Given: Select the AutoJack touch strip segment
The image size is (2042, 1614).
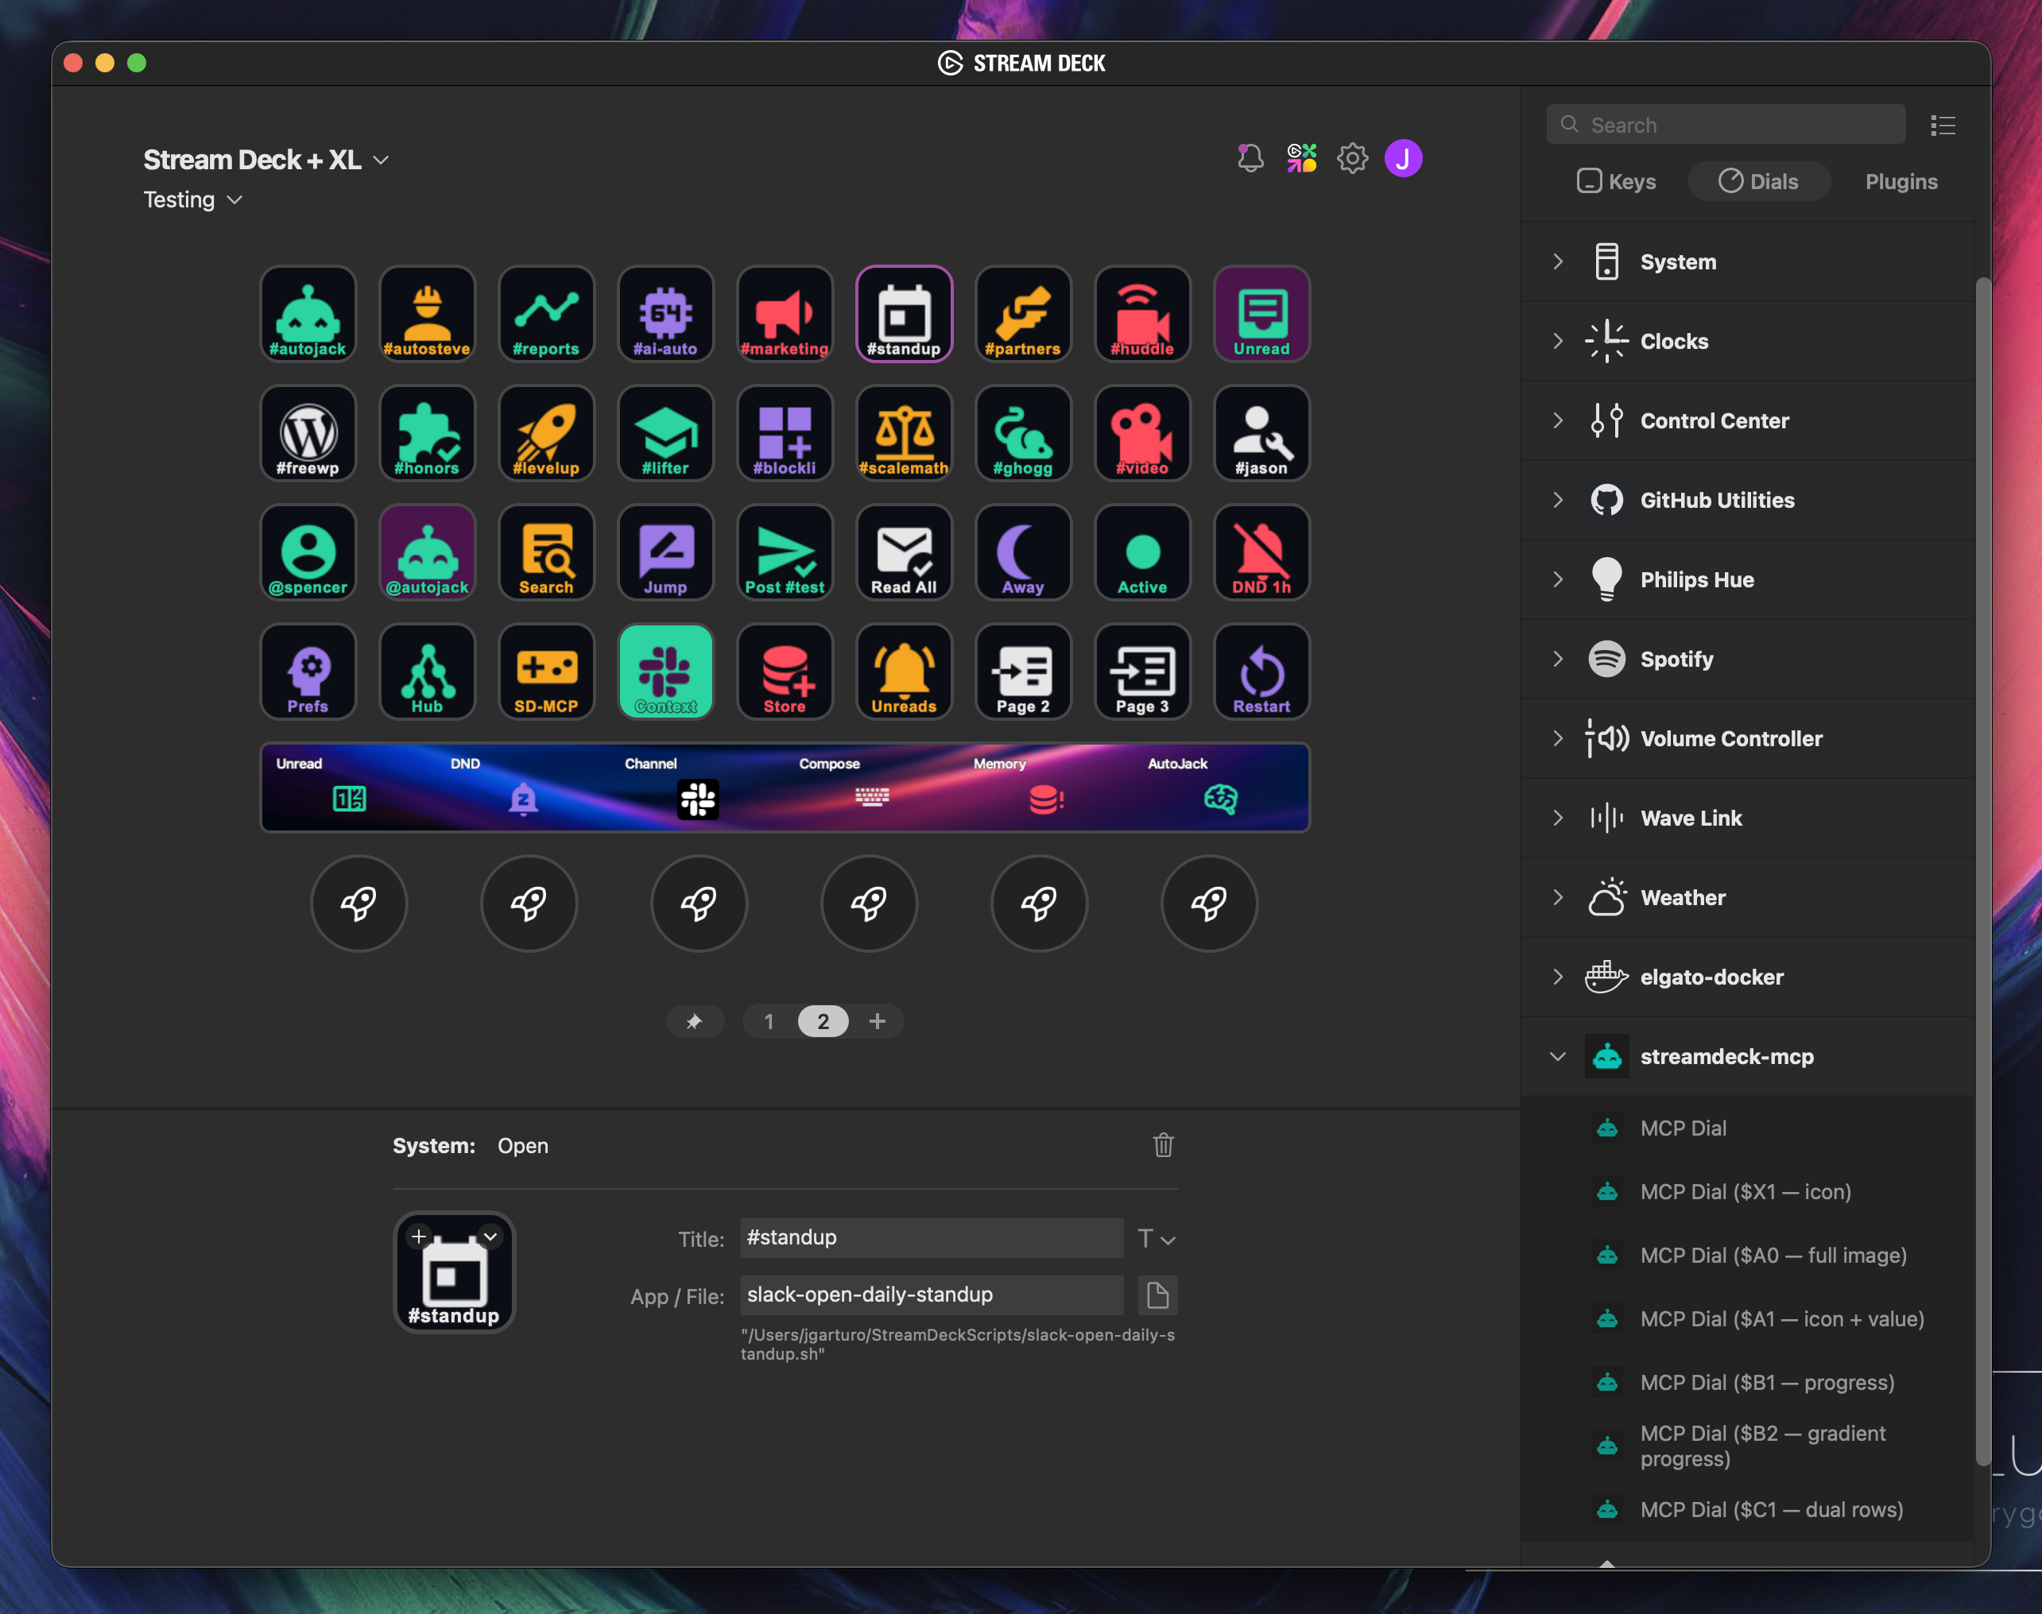Looking at the screenshot, I should click(x=1221, y=788).
